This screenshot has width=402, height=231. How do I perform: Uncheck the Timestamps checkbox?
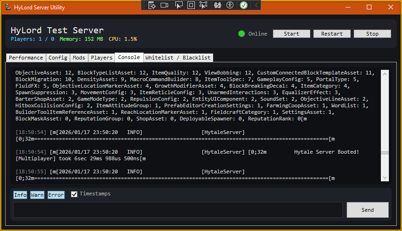pos(74,194)
